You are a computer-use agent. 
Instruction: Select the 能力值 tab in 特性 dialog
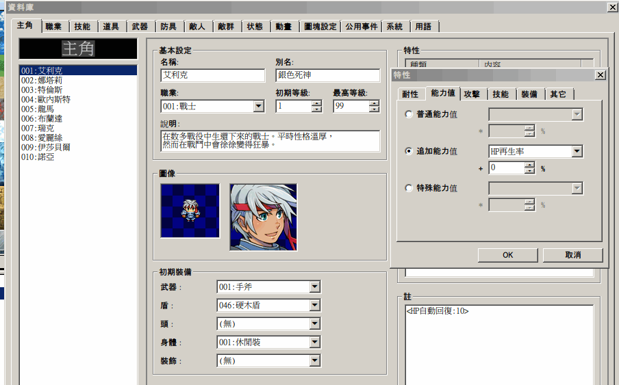tap(443, 93)
